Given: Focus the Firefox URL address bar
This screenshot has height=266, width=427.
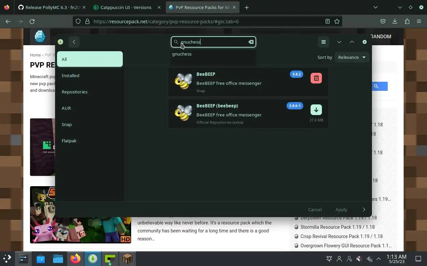Looking at the screenshot, I should 207,21.
